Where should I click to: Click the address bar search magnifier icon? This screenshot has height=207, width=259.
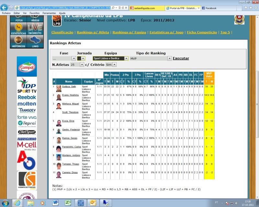tap(113, 8)
